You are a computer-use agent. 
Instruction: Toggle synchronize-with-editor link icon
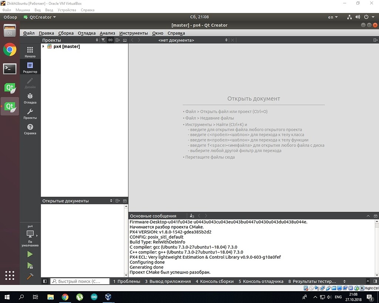pyautogui.click(x=110, y=40)
